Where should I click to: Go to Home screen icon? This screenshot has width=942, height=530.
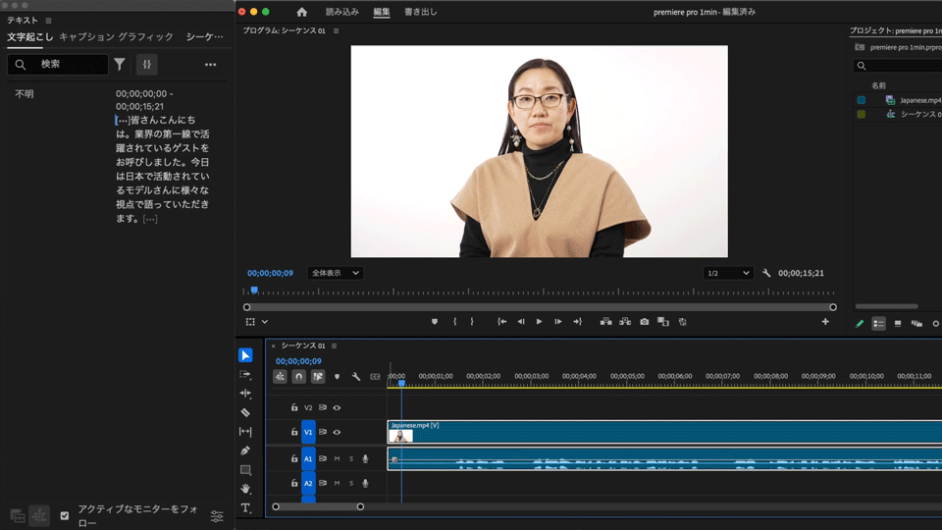(301, 12)
